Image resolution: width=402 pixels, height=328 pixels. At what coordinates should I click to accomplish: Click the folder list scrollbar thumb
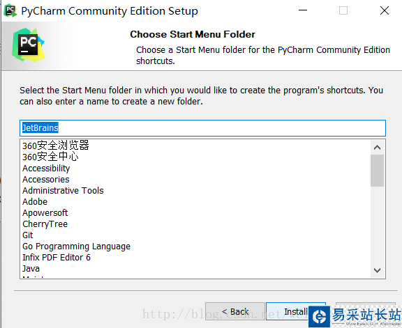tap(377, 171)
